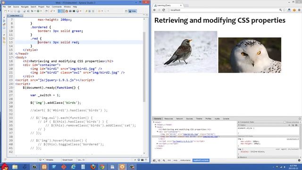
Task: Click the devtools inspect element magnifier icon
Action: 164,161
